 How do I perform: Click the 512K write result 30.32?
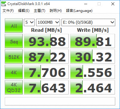(x=93, y=56)
